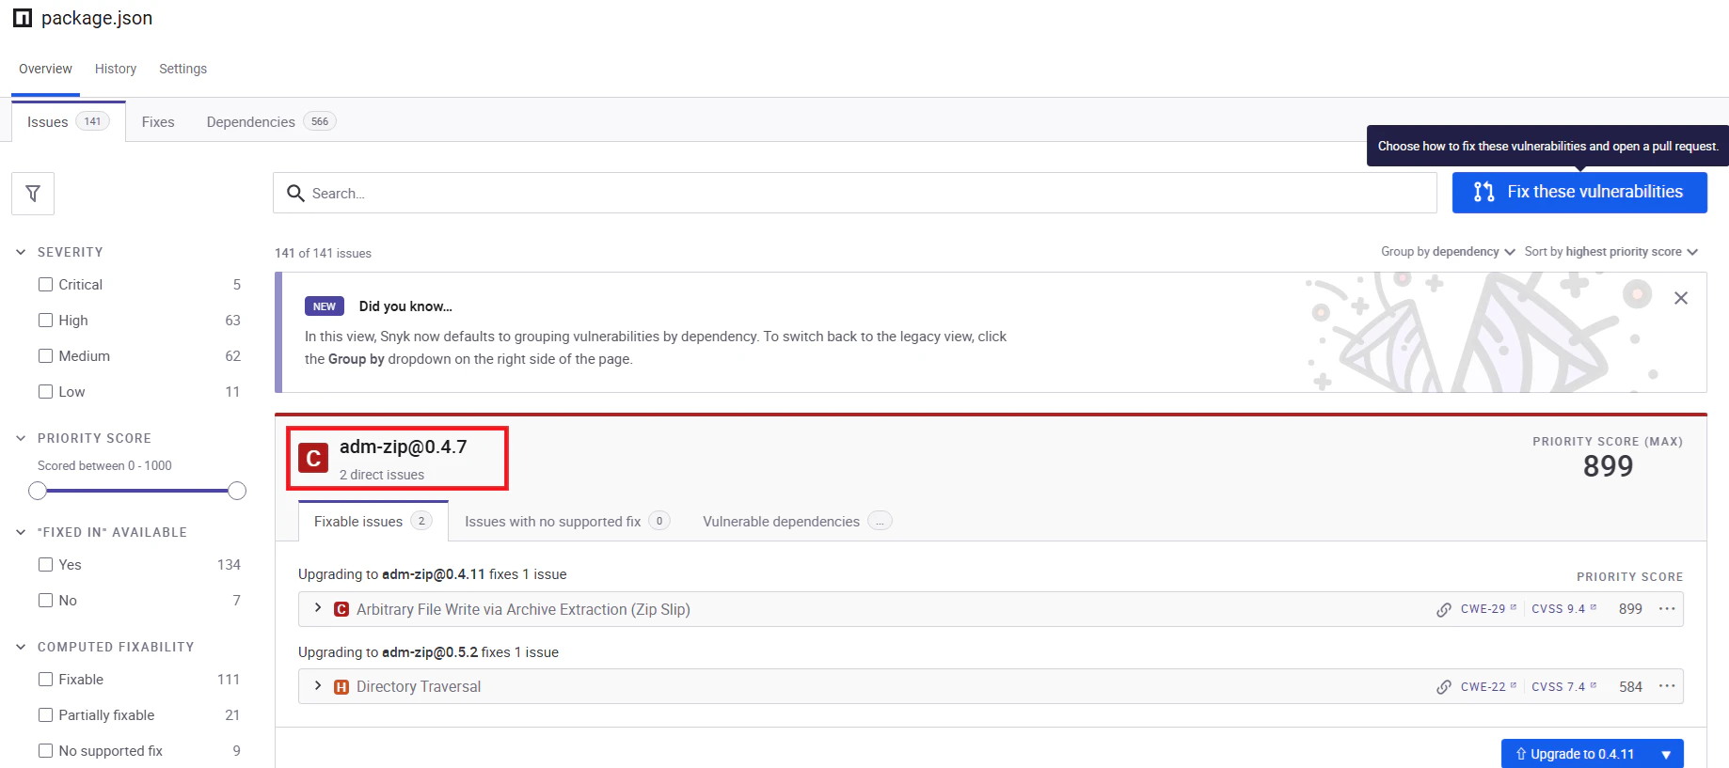
Task: Collapse the FIXED IN AVAILABLE section
Action: [21, 532]
